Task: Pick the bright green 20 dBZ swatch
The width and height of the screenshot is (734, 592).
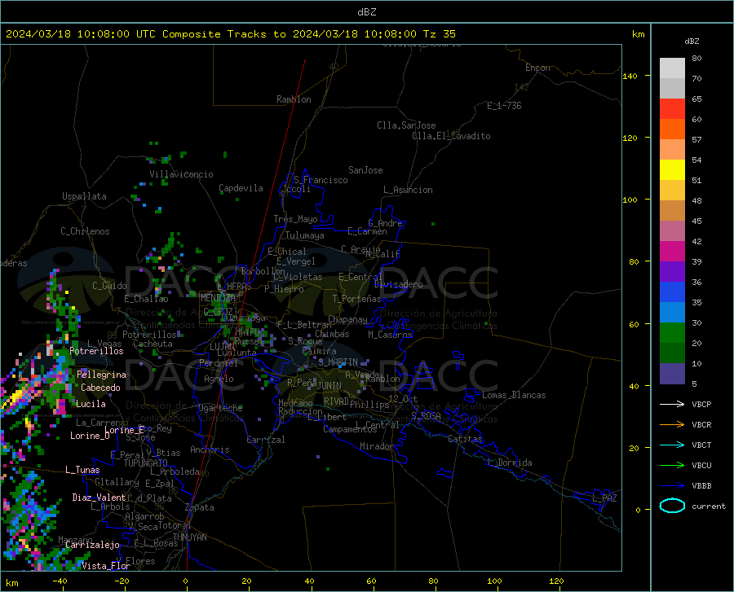Action: [x=672, y=333]
